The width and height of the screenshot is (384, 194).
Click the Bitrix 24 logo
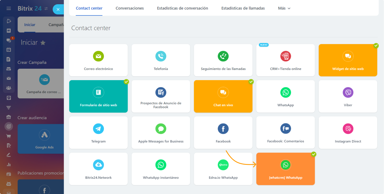[30, 8]
